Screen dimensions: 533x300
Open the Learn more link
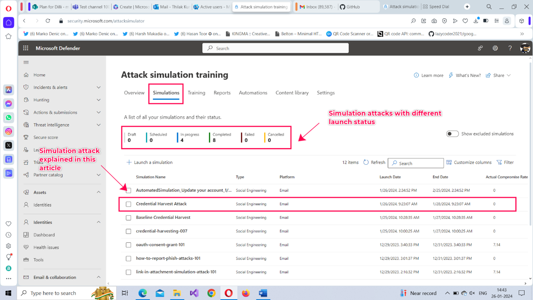(429, 75)
